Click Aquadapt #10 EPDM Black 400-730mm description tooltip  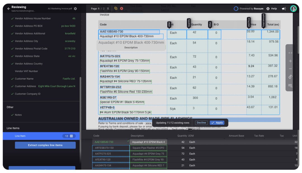click(131, 45)
